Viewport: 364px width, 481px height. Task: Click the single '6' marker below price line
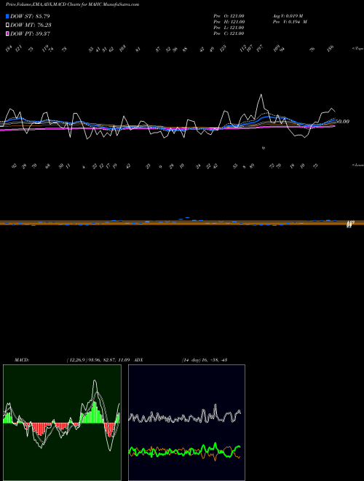pyautogui.click(x=264, y=148)
